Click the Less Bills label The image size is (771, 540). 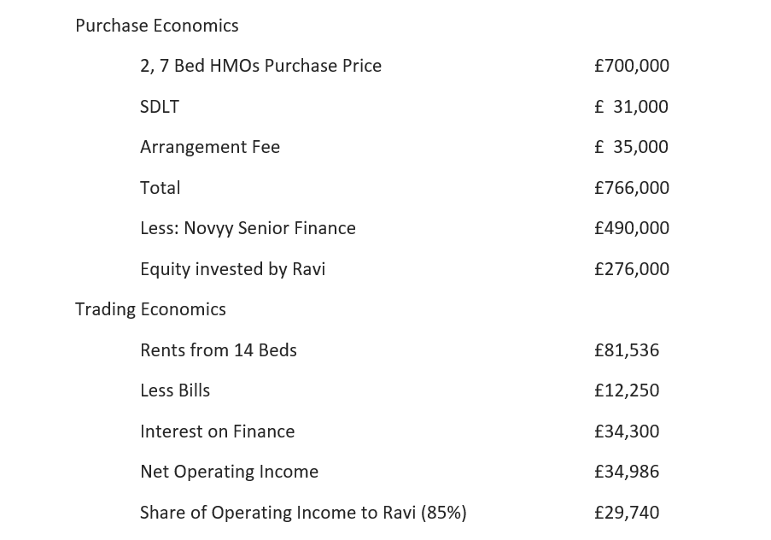175,390
